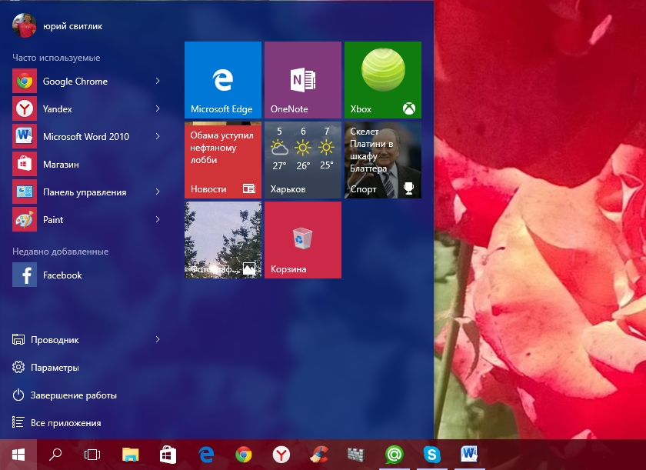Open Task View from the taskbar
The height and width of the screenshot is (470, 646).
[x=92, y=455]
